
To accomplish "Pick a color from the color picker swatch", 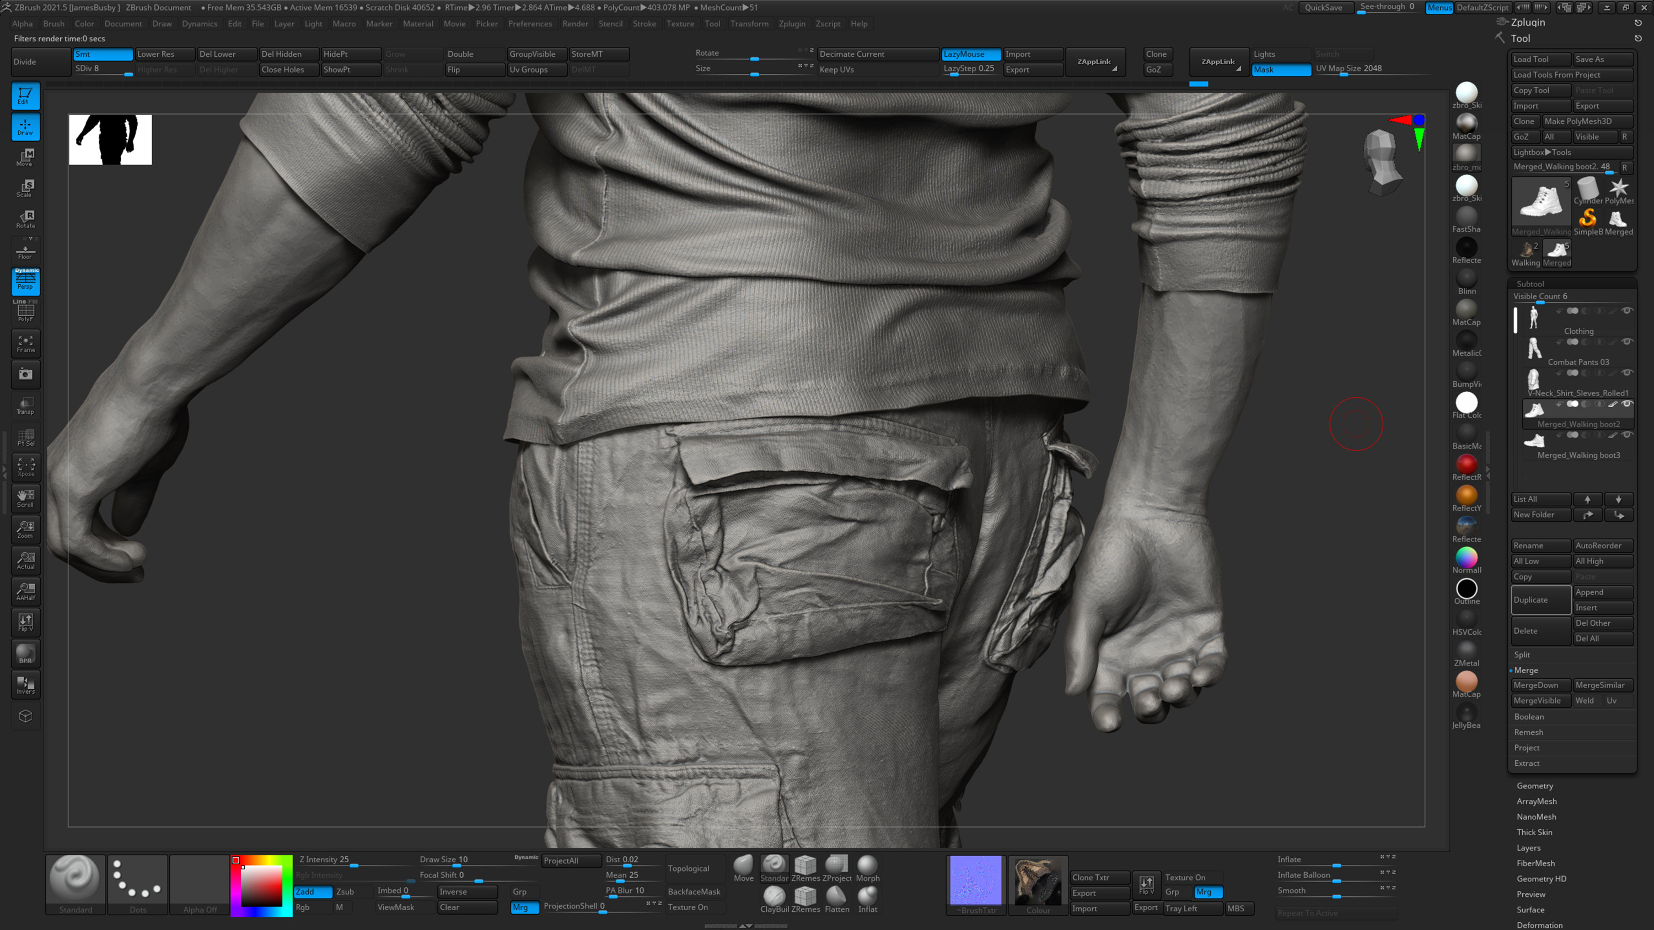I will point(261,886).
